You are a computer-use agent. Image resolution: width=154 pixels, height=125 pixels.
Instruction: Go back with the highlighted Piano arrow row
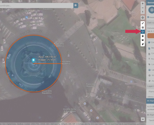[150, 101]
